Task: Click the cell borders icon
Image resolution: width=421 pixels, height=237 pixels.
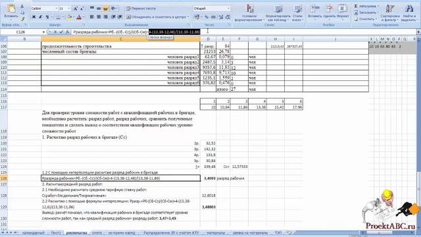Action: [x=58, y=17]
